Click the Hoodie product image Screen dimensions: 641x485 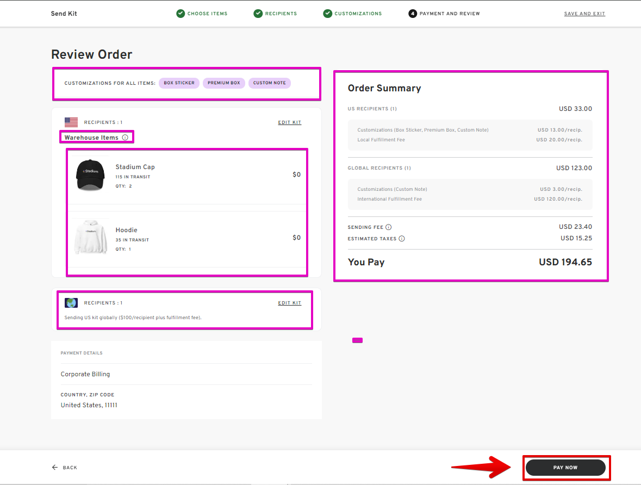pos(90,238)
